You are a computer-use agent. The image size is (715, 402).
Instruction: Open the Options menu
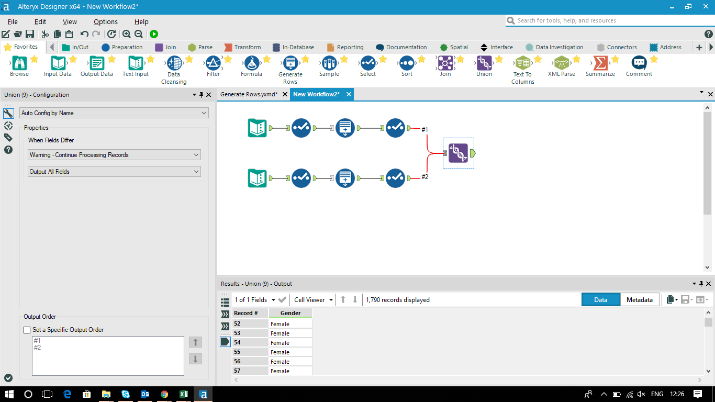tap(105, 21)
